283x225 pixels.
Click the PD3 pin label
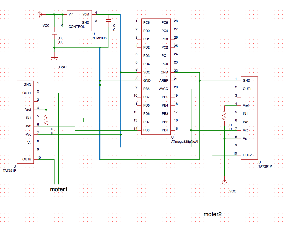coord(146,56)
